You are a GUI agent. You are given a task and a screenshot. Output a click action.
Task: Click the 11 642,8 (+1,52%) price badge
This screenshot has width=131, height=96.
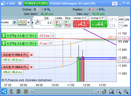pos(36,3)
